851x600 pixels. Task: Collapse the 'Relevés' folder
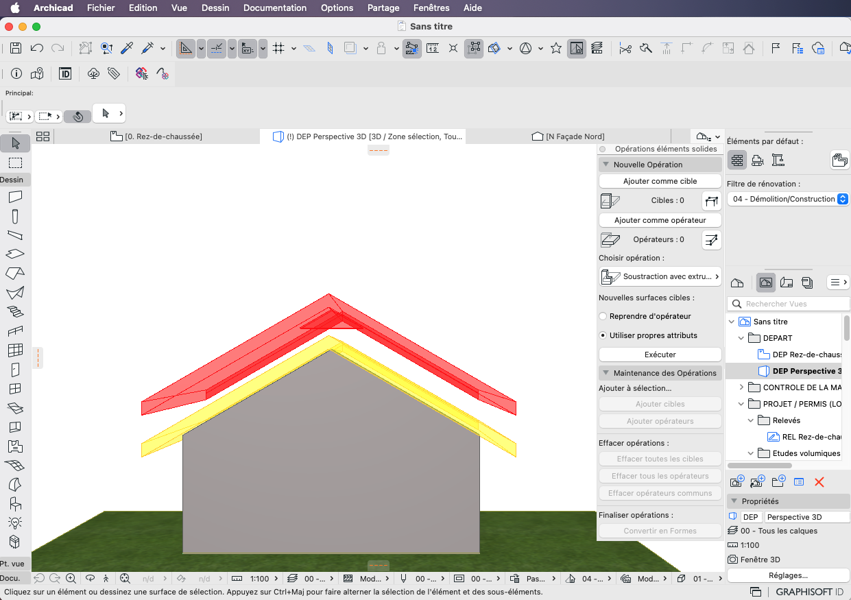pos(751,420)
